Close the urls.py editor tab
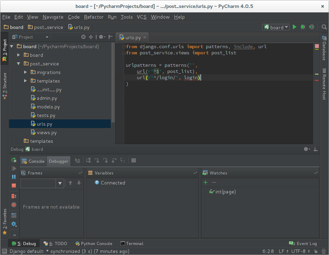 coord(144,37)
